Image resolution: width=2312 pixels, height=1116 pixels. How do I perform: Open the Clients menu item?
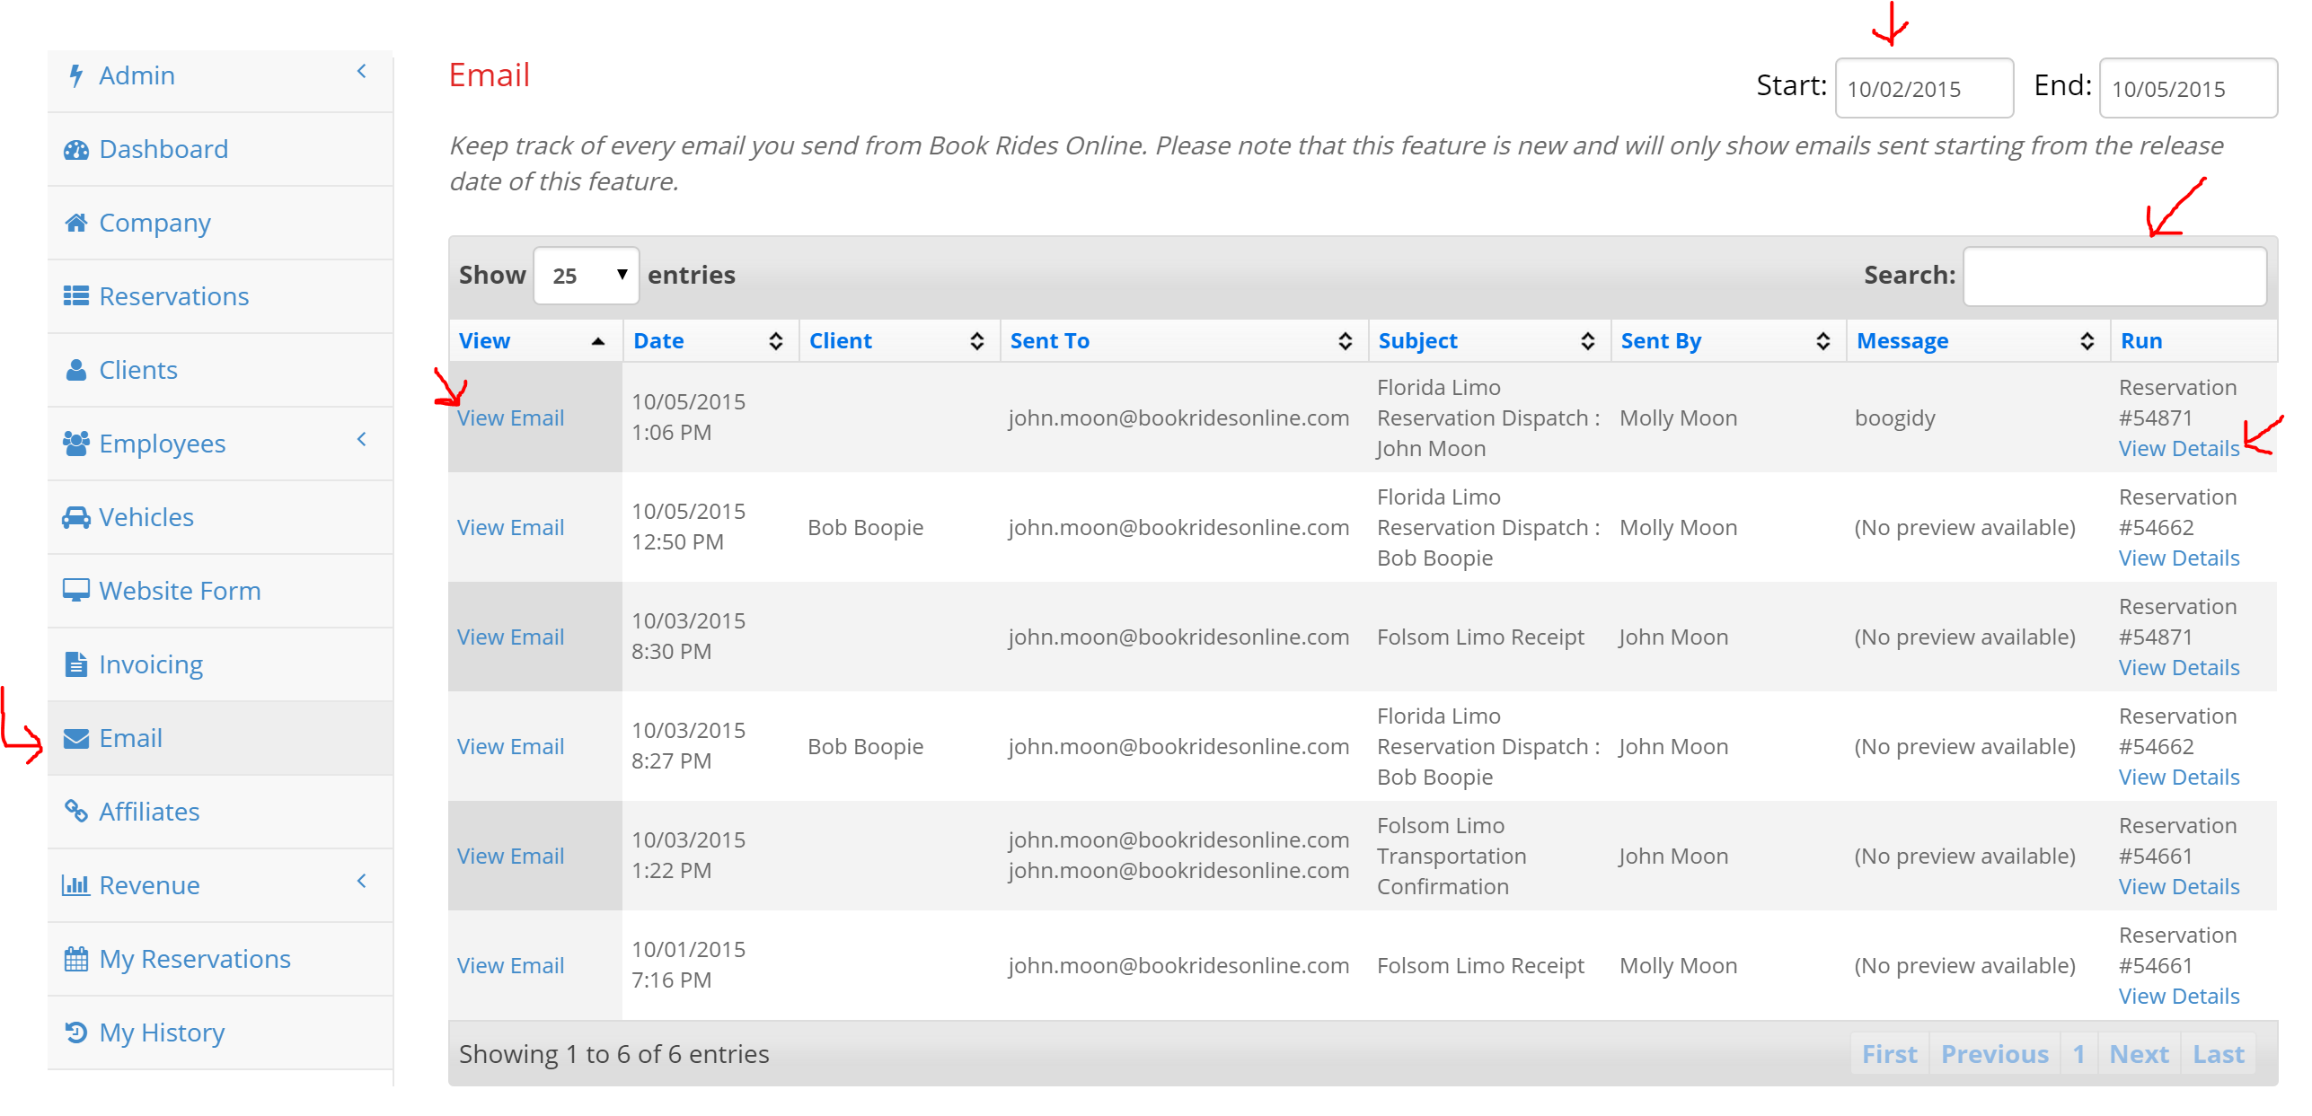(x=138, y=370)
